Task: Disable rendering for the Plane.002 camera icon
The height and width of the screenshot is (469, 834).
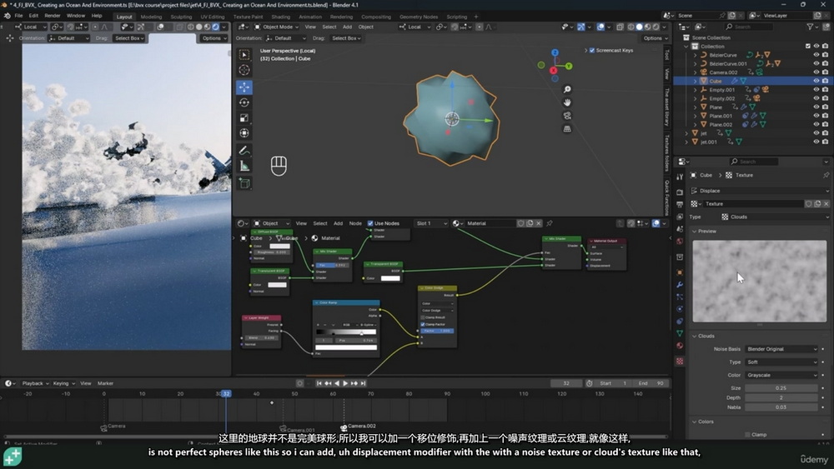Action: (825, 124)
